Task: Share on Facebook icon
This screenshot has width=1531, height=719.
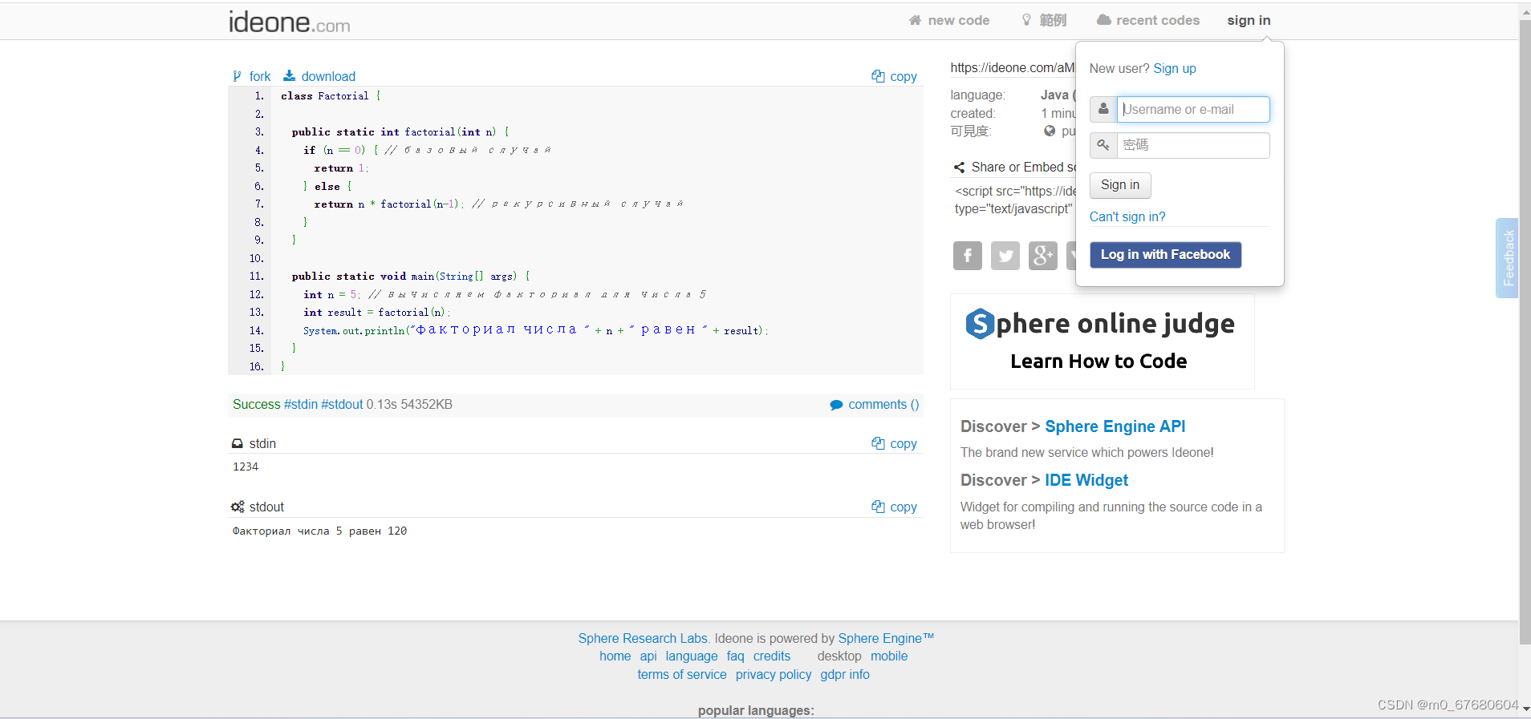Action: point(968,256)
